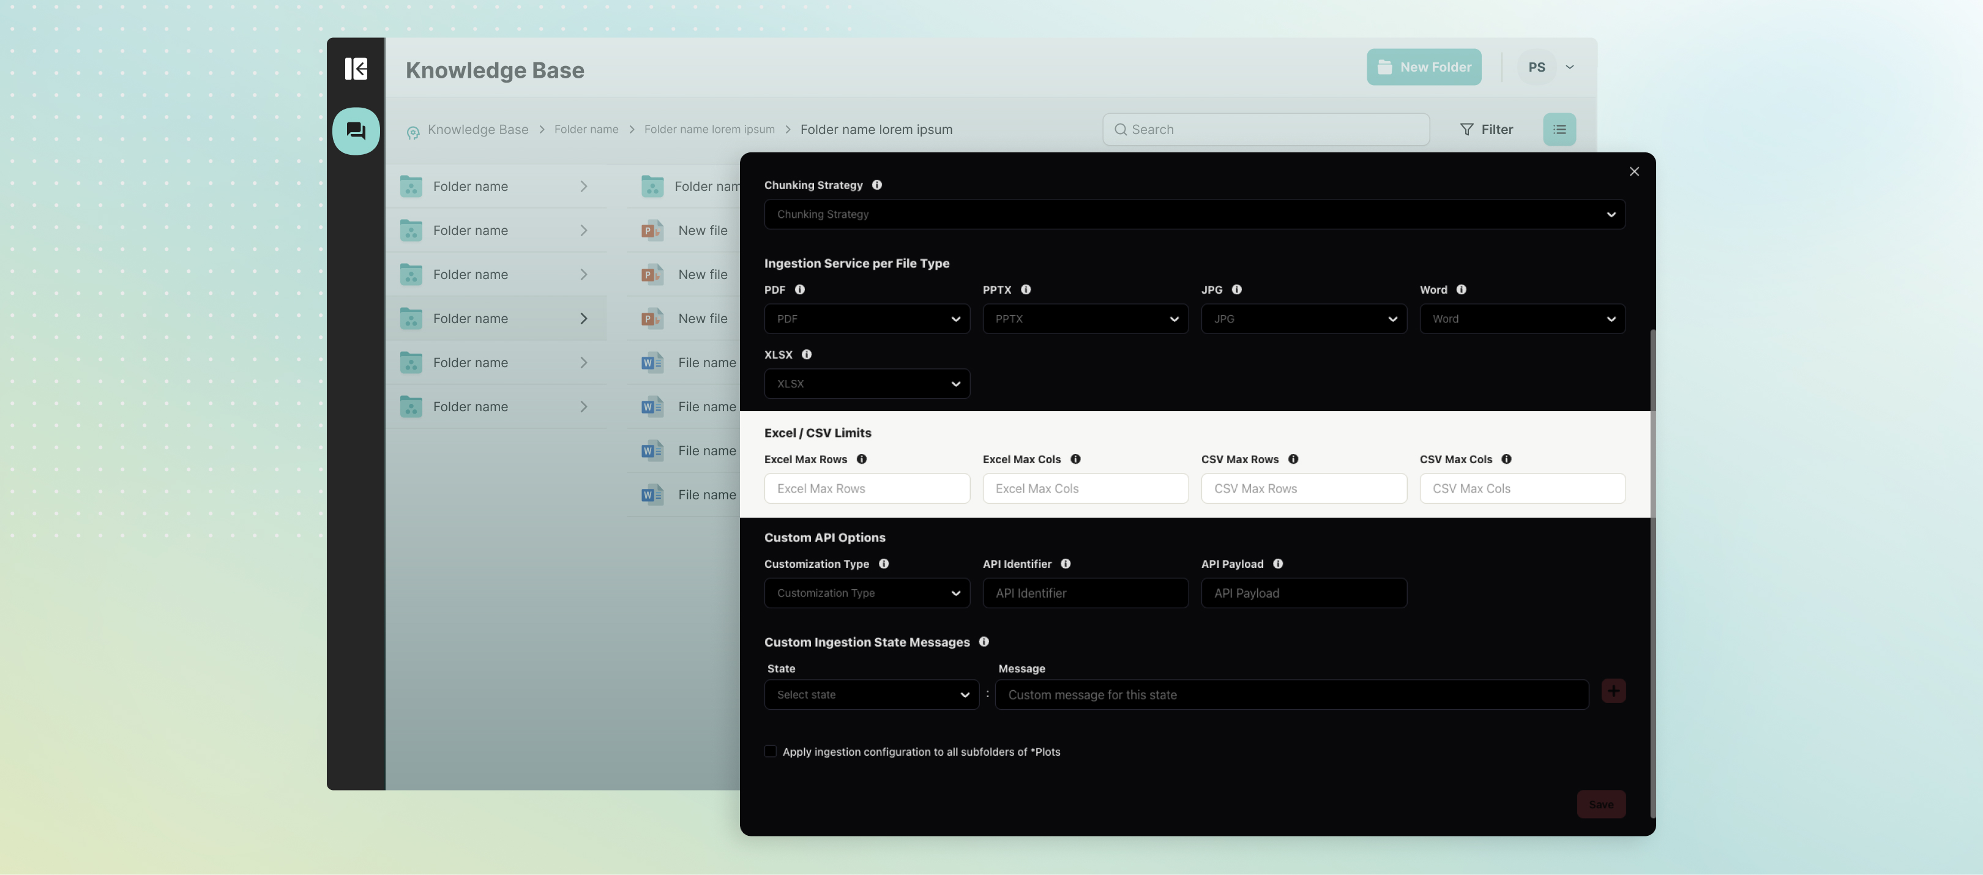Open the Chunking Strategy dropdown

coord(1194,214)
